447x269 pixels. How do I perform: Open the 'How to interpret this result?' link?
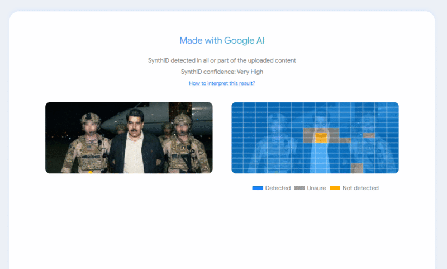[x=222, y=83]
